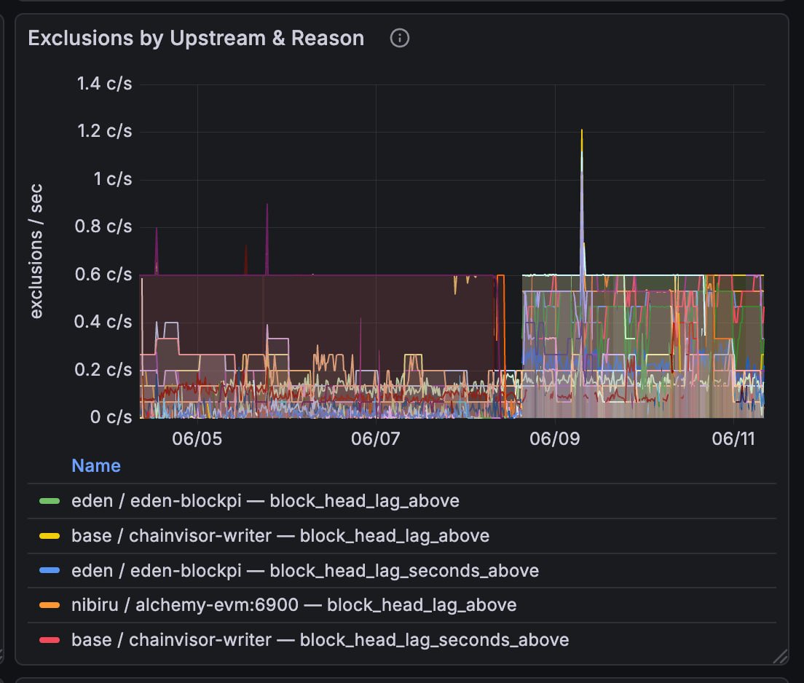This screenshot has width=804, height=683.
Task: Open the panel info tooltip icon
Action: [399, 38]
